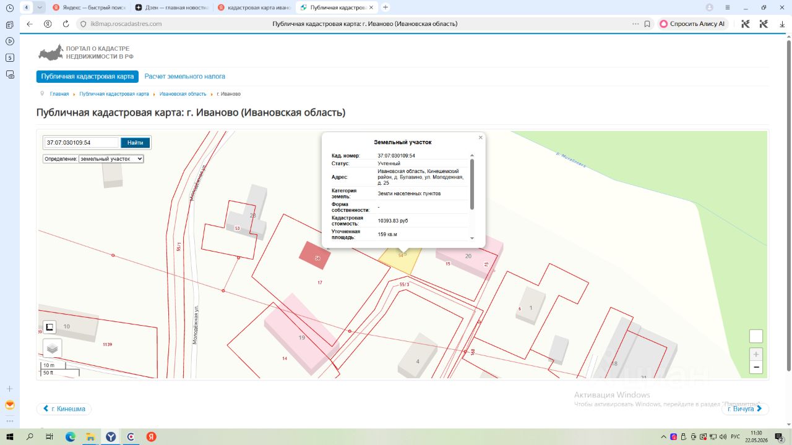Open the browser downloads icon

point(782,23)
